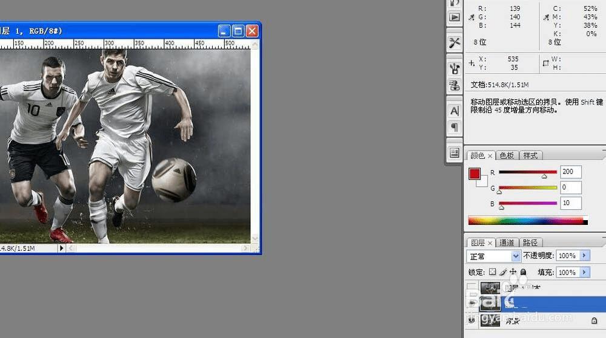Open the Actions panel play icon

pos(454,18)
